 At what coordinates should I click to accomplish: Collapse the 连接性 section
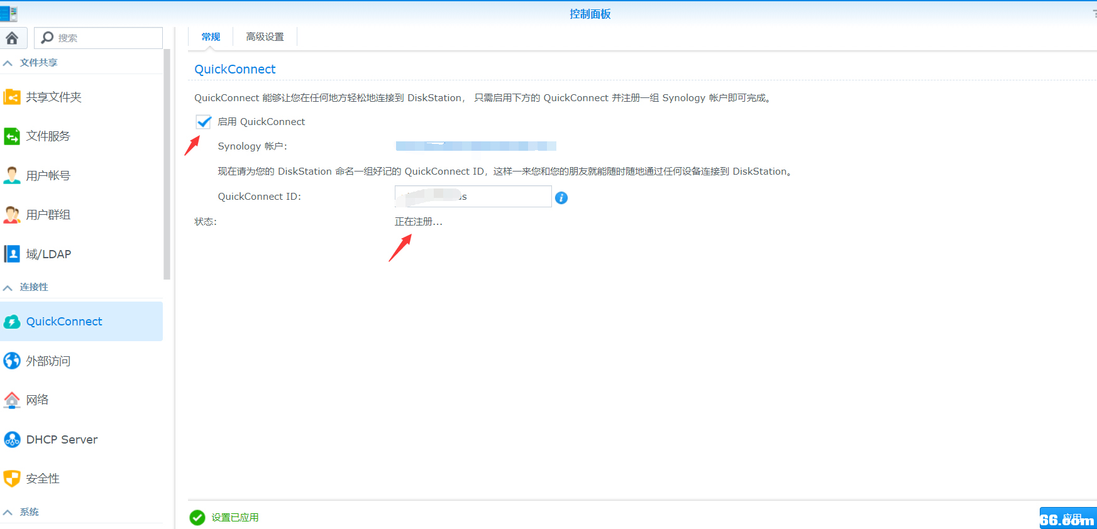tap(8, 287)
